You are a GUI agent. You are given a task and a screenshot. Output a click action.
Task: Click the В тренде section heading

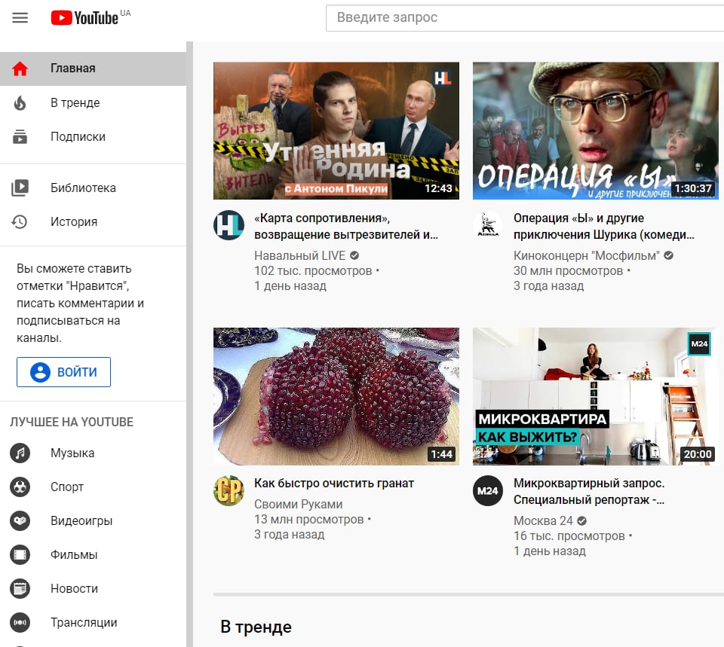[x=256, y=627]
